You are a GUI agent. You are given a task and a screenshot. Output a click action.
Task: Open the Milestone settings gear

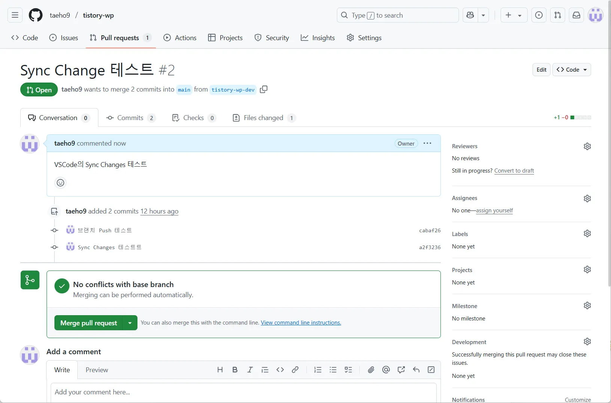[x=587, y=305]
